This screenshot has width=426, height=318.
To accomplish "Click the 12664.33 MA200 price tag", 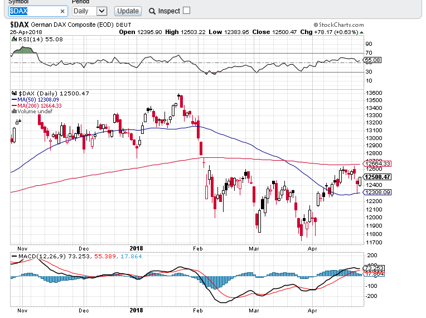I will point(377,163).
